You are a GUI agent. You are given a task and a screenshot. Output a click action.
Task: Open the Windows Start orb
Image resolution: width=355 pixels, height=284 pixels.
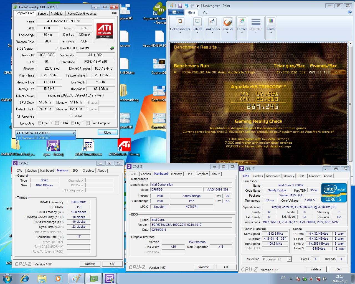point(7,278)
